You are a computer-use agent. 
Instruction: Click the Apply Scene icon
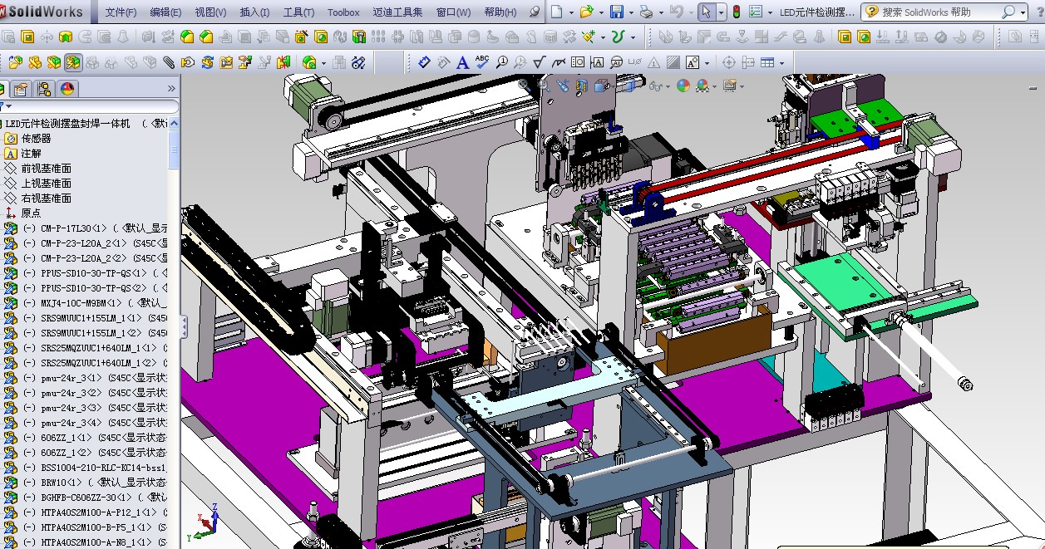704,86
